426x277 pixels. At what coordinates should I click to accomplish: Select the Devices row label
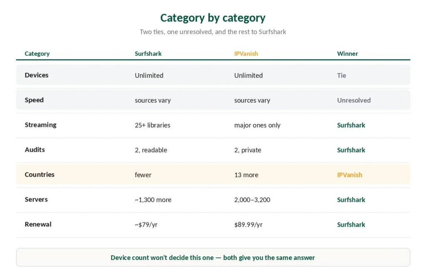tap(37, 75)
